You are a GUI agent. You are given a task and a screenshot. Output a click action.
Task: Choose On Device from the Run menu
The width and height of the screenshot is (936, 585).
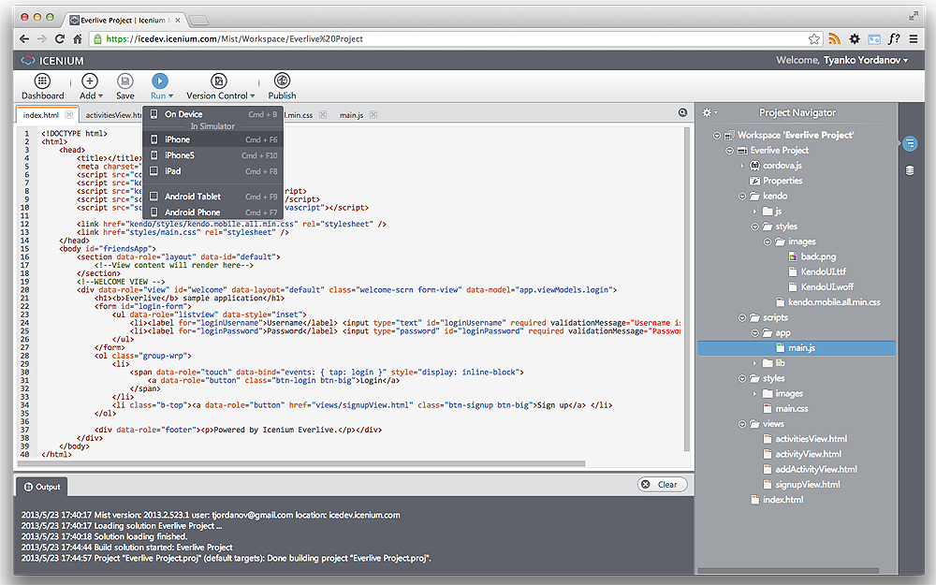213,114
